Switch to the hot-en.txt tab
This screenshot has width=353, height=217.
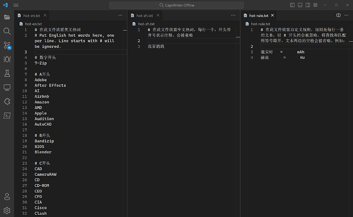[31, 16]
